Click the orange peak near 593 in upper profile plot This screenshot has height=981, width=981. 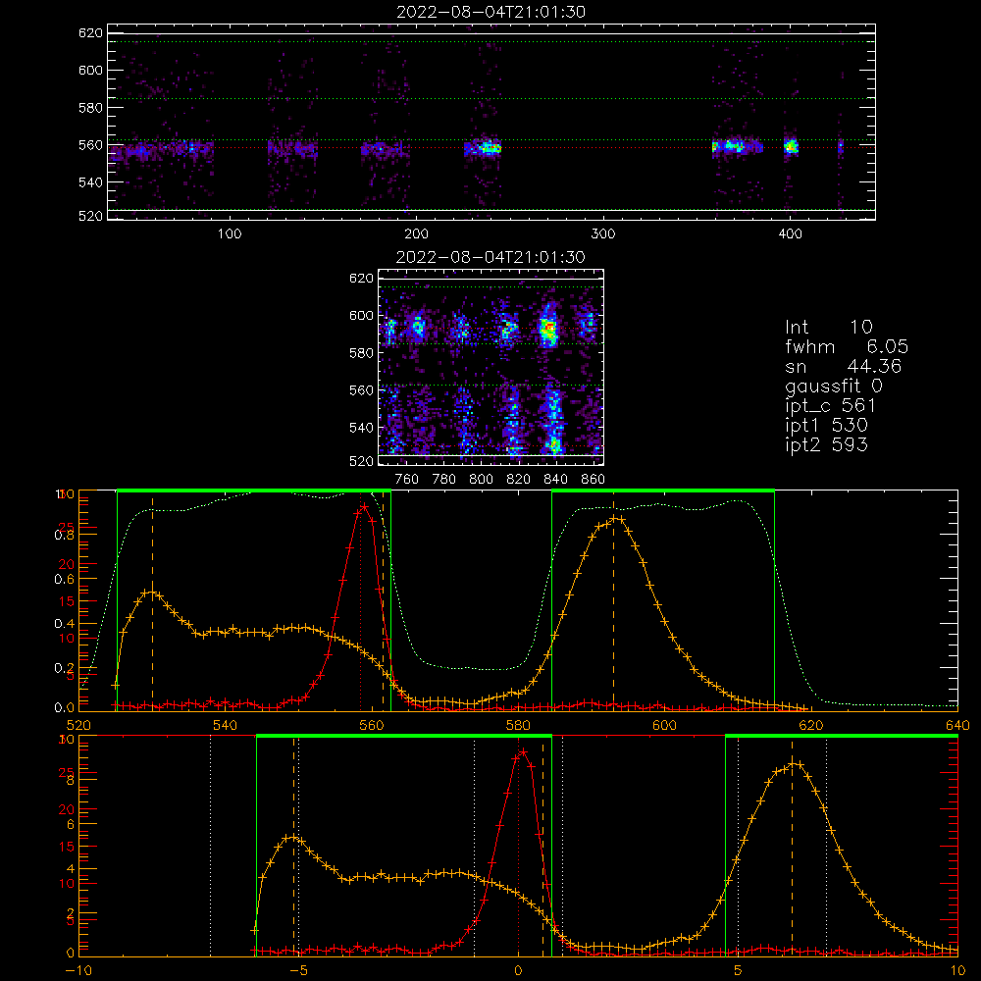coord(616,518)
